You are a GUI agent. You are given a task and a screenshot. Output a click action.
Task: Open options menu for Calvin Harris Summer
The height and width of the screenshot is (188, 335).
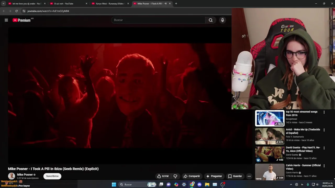[x=324, y=166]
